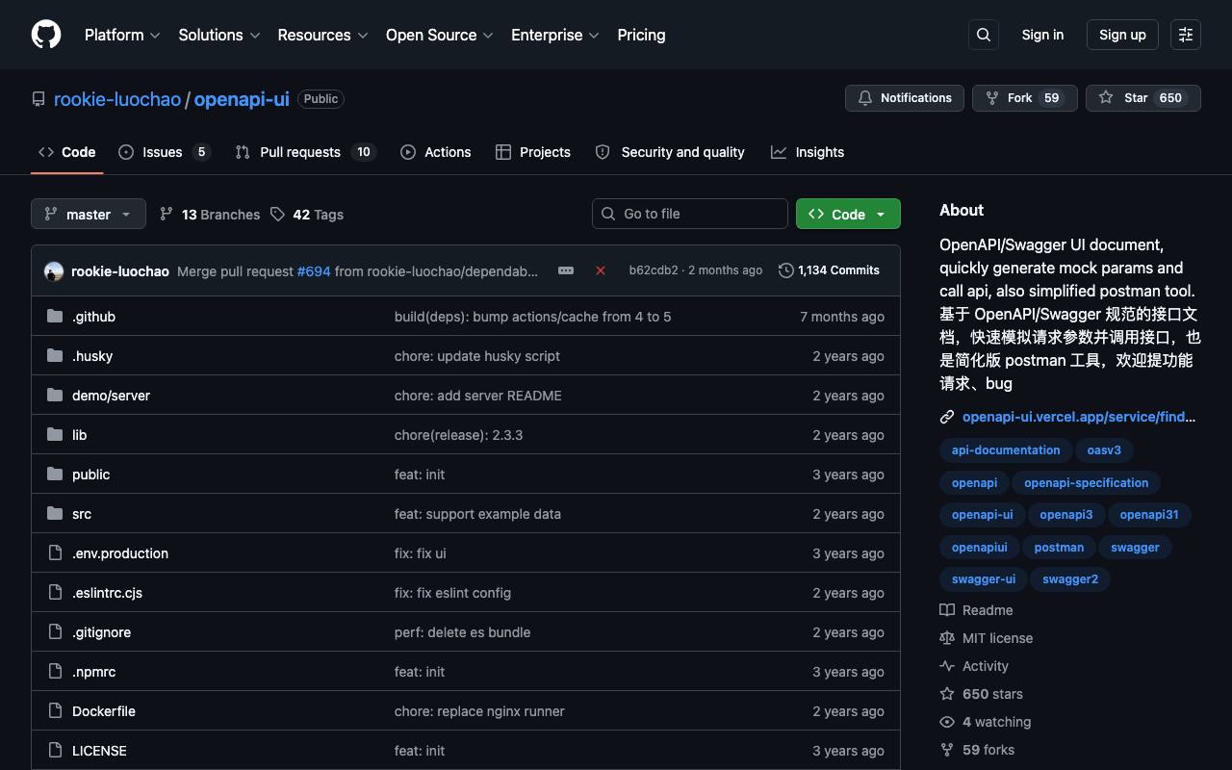
Task: Open the green Code dropdown button
Action: click(x=848, y=214)
